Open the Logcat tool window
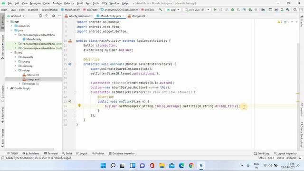 coord(82,153)
